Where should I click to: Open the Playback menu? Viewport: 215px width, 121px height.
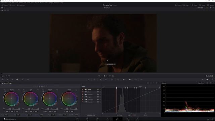click(x=37, y=3)
